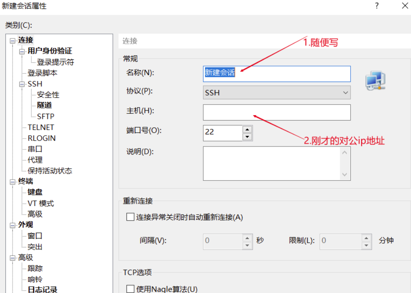Increase the port number with up arrow
Screen dimensions: 411x293
pyautogui.click(x=247, y=129)
